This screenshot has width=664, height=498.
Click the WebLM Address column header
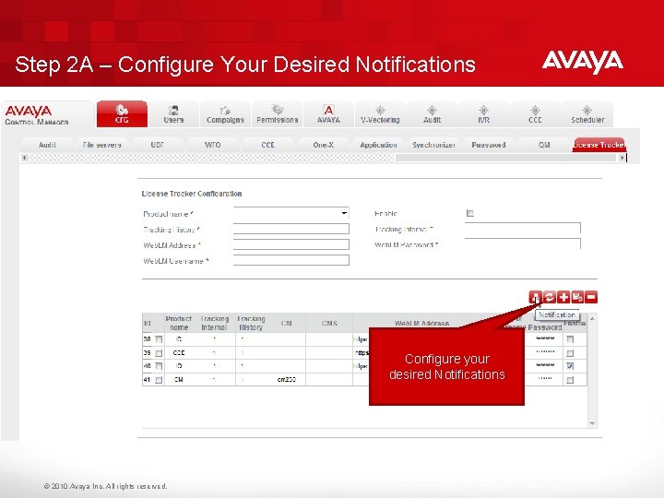point(421,323)
